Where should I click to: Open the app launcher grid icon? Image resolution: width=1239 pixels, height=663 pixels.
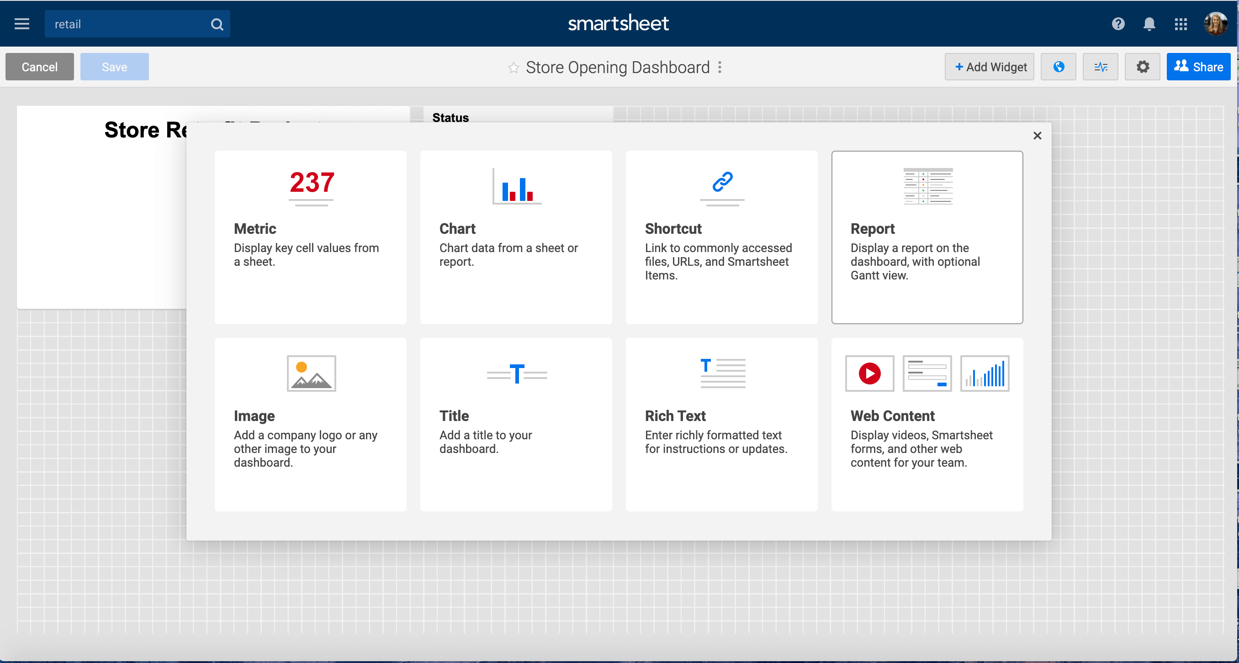click(1181, 24)
